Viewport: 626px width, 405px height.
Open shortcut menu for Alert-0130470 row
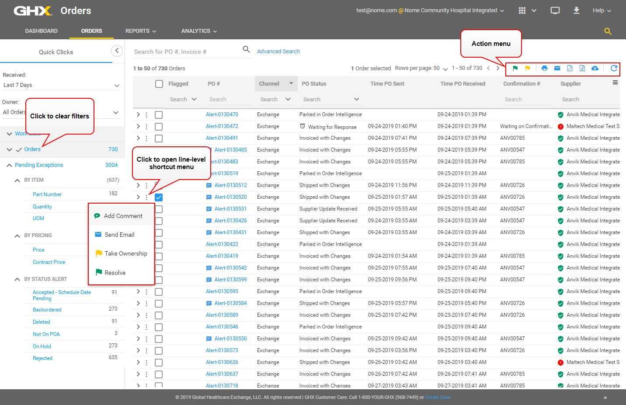[x=146, y=114]
